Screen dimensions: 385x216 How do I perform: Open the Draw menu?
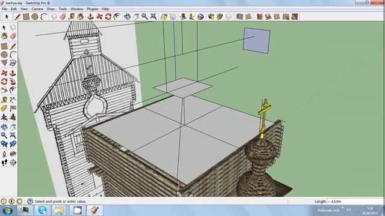coord(51,9)
